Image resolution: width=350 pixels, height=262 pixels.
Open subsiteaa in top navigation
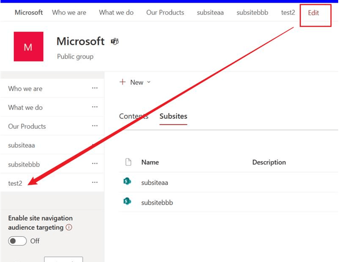(210, 13)
